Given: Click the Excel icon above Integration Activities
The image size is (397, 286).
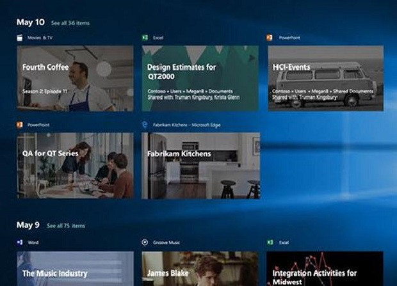Looking at the screenshot, I should [x=270, y=242].
